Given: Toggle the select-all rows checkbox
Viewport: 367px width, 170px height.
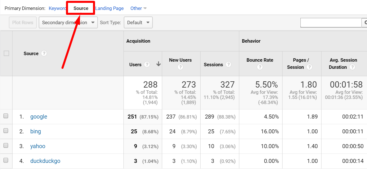Looking at the screenshot, I should 6,53.
